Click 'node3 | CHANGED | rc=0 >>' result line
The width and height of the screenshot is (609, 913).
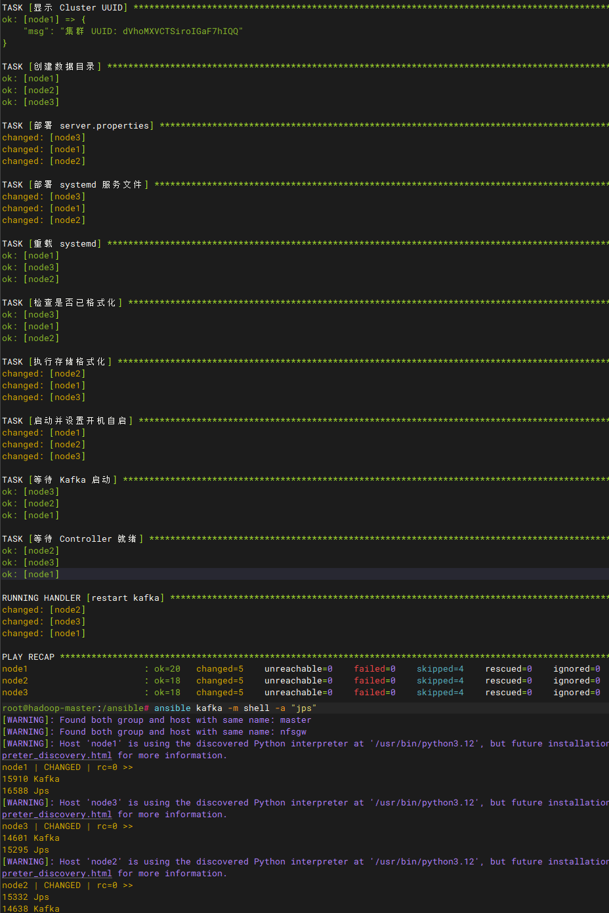click(x=68, y=826)
